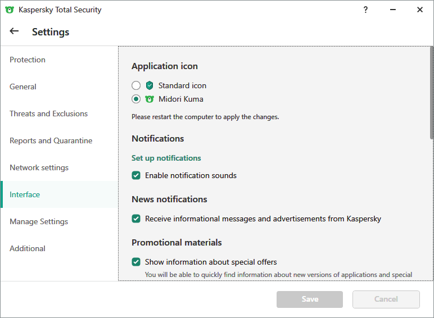This screenshot has width=434, height=318.
Task: Click the Kaspersky bear icon in title bar
Action: 9,10
